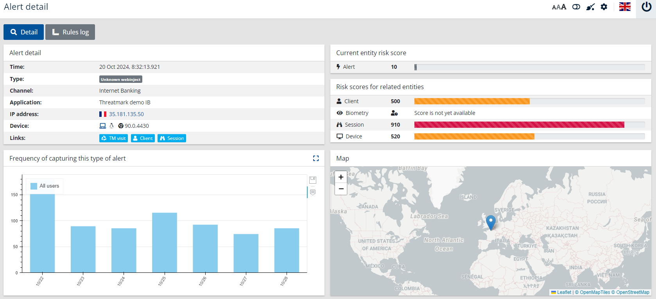
Task: Zoom out on the map
Action: (x=341, y=189)
